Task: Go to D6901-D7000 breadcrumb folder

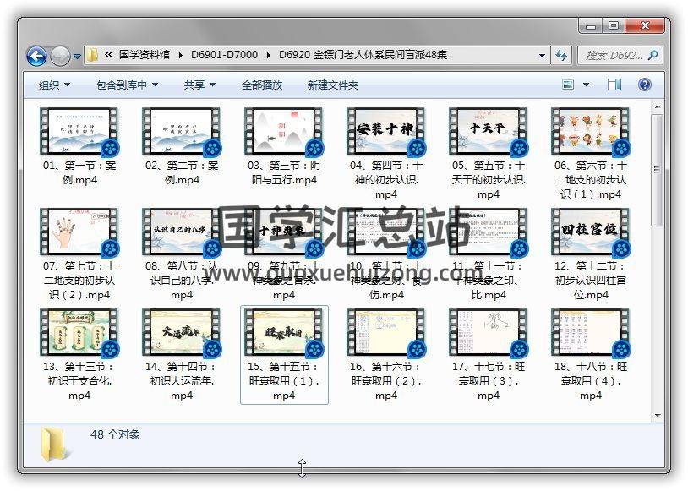Action: [227, 56]
